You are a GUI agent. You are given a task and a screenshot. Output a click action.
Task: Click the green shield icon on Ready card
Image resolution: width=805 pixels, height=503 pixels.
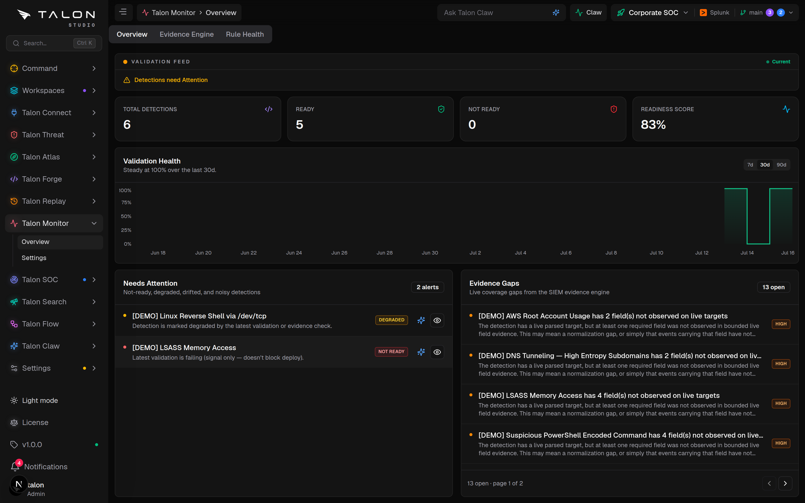coord(441,109)
